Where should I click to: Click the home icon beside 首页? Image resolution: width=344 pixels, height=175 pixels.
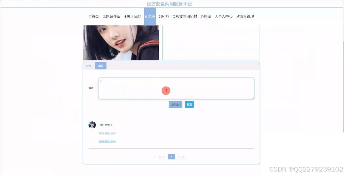(90, 16)
